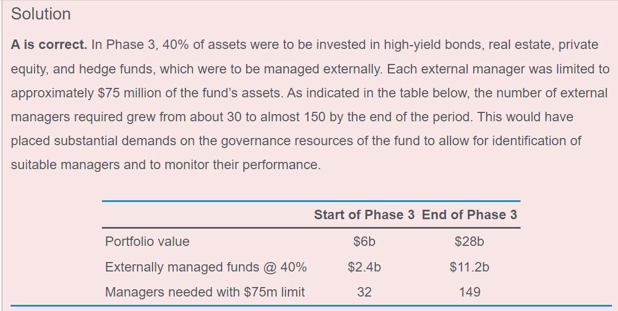Screen dimensions: 618x311
Task: Click the $28b portfolio value cell
Action: [x=469, y=241]
